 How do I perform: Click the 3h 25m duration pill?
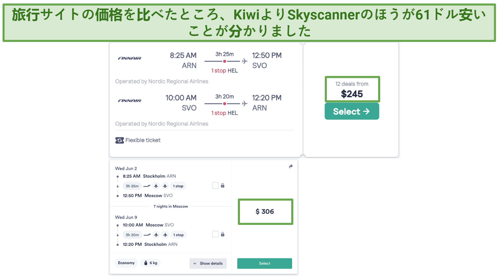pos(132,186)
